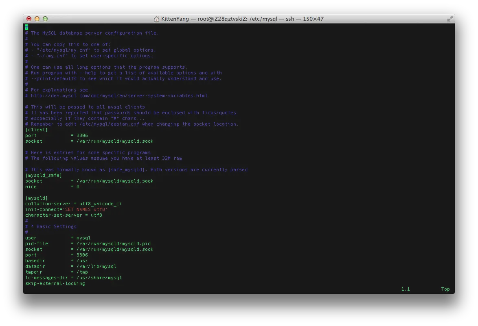Screen dimensions: 478x326
Task: Click the cursor position indicator 1,1
Action: point(406,289)
